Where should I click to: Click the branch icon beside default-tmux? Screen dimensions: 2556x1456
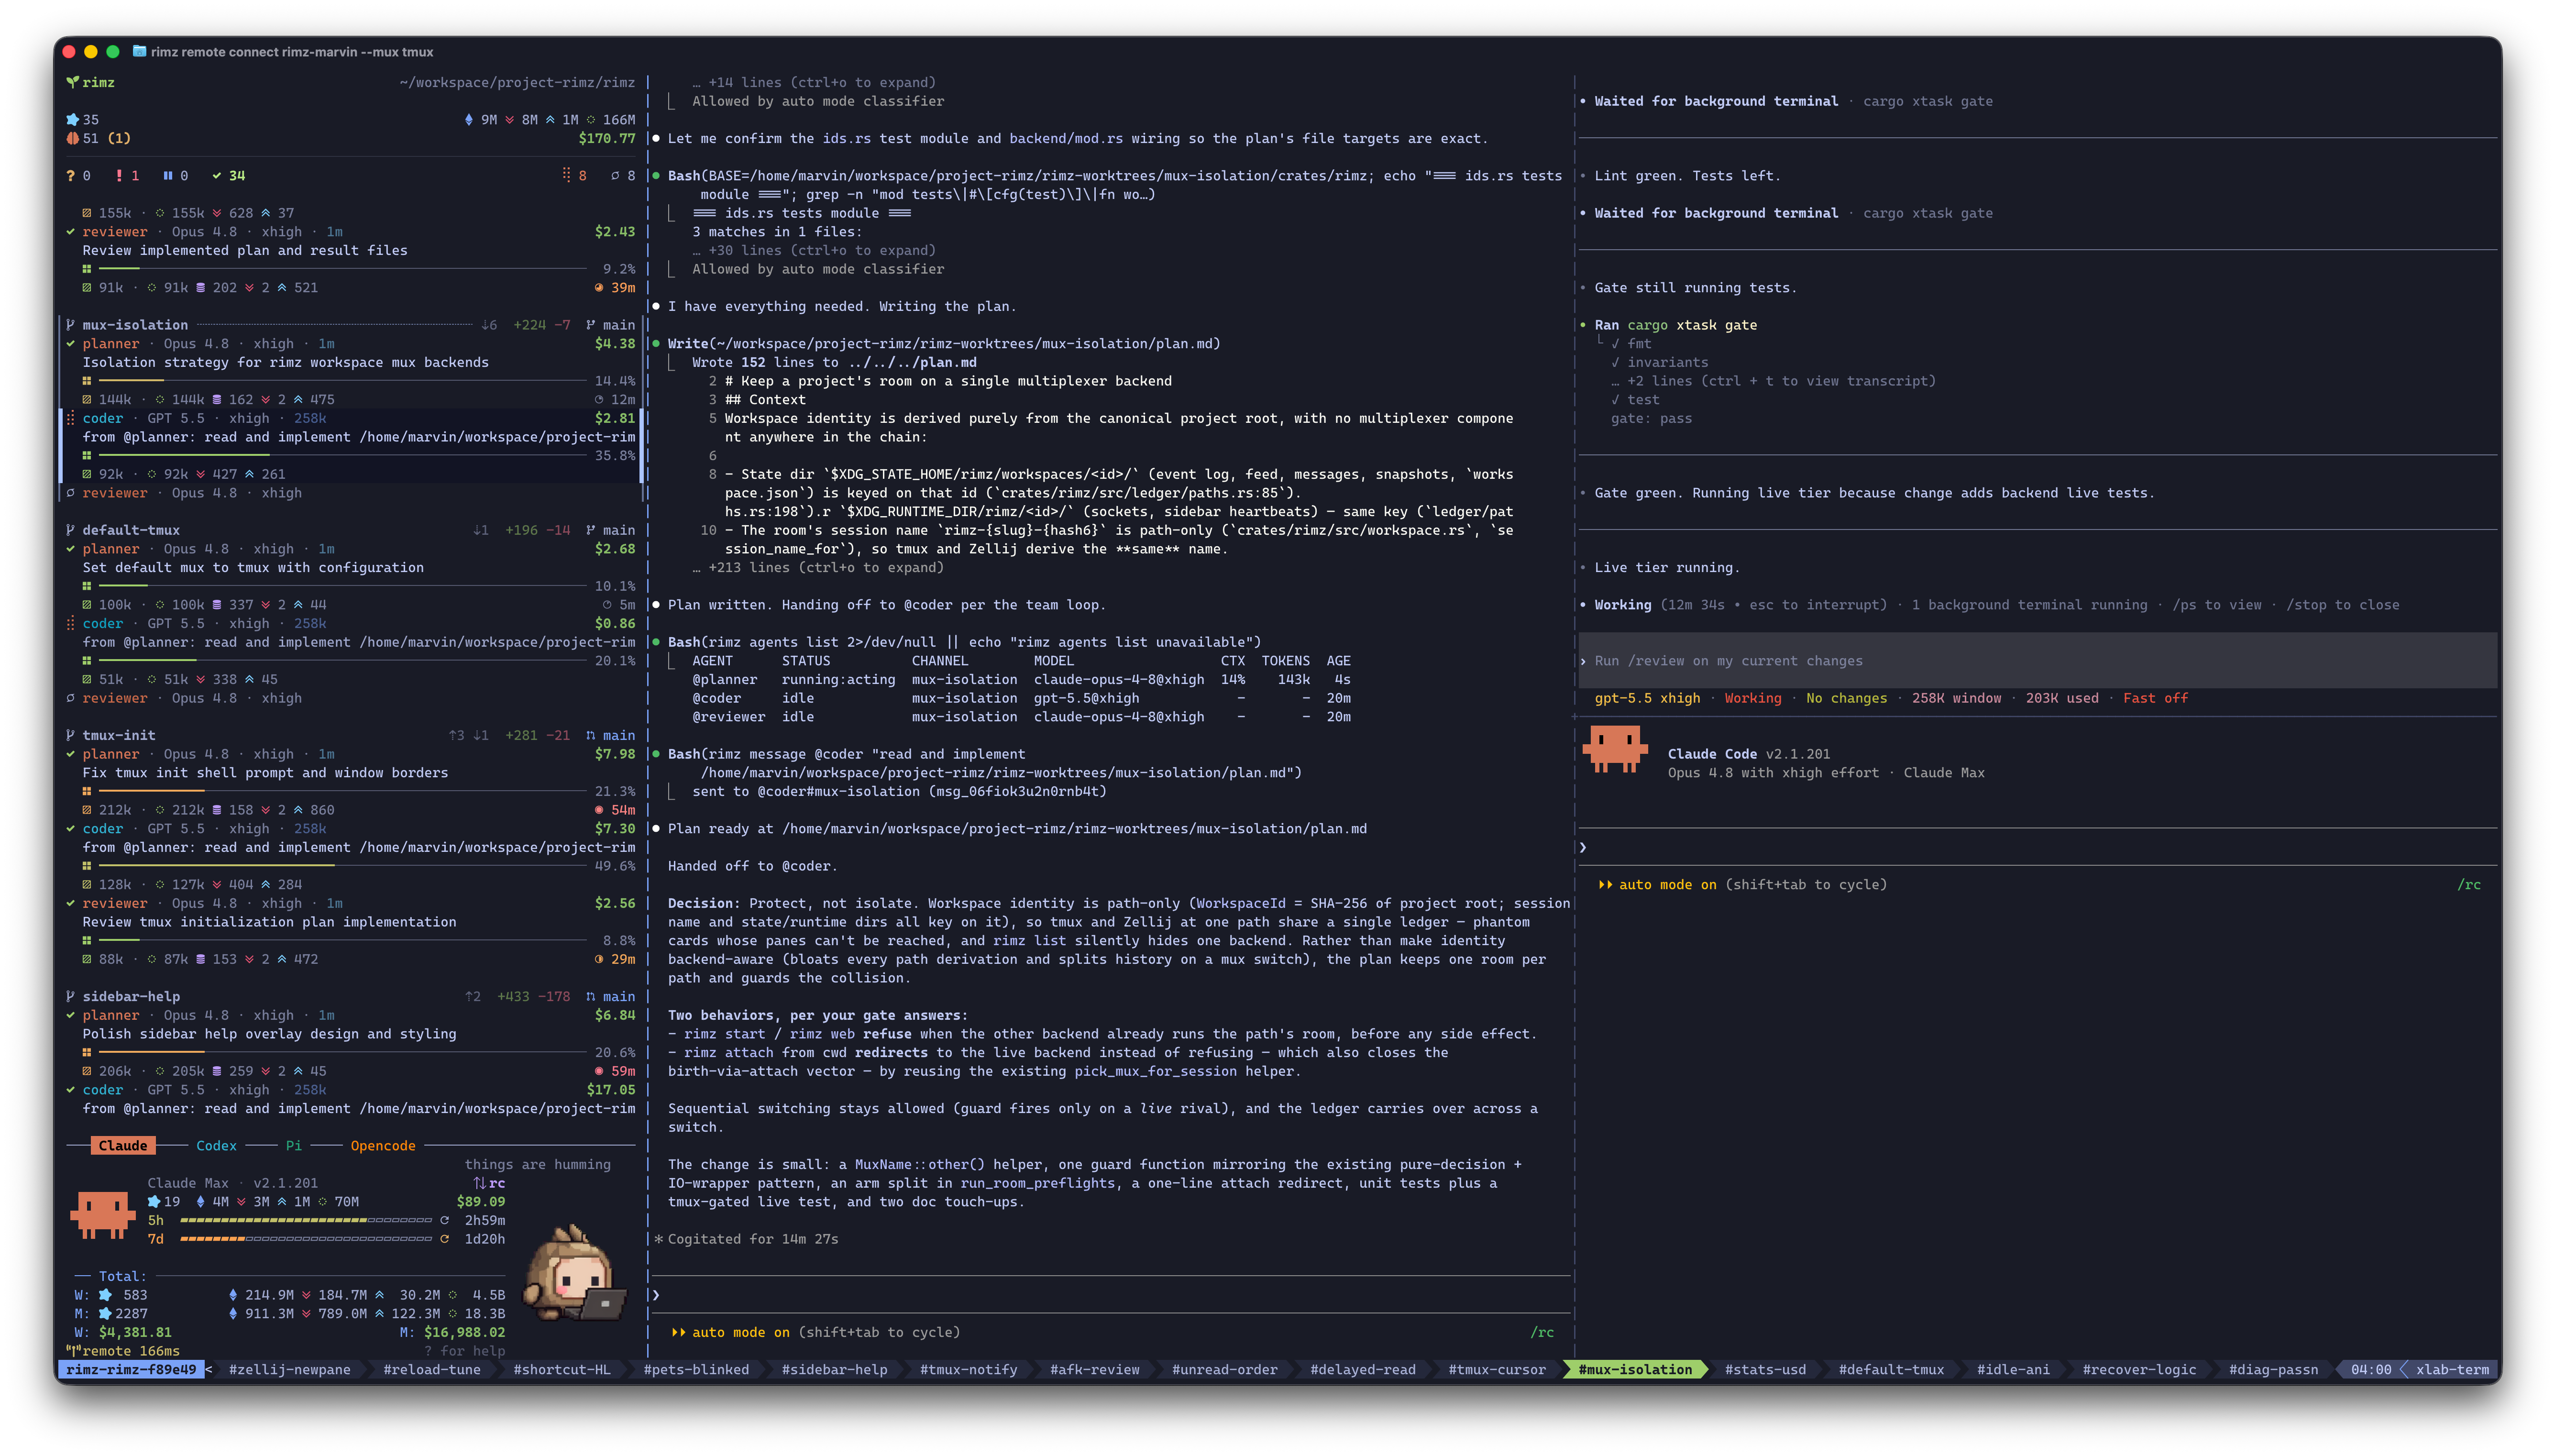tap(70, 529)
